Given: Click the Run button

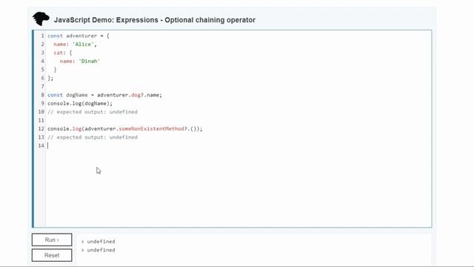Looking at the screenshot, I should pos(52,240).
